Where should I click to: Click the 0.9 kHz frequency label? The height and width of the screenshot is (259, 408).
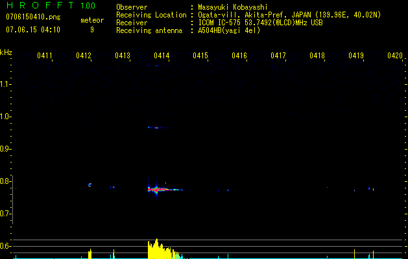click(x=5, y=149)
